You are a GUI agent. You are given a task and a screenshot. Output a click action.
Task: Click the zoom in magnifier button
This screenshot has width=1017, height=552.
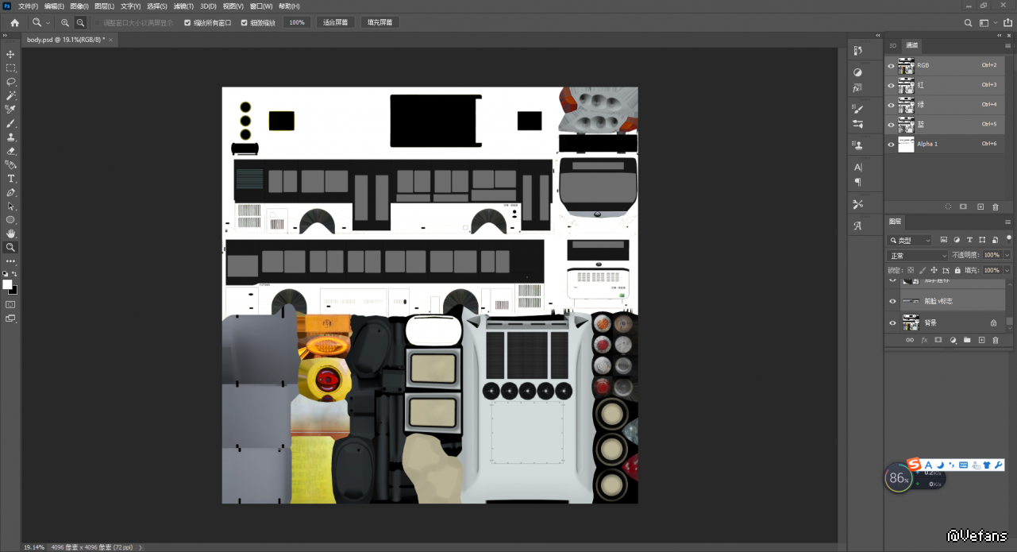point(65,23)
